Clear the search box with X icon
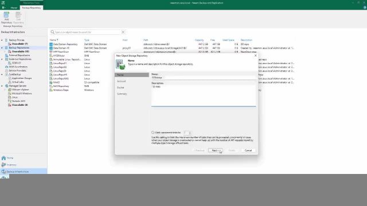The image size is (367, 206). click(123, 32)
